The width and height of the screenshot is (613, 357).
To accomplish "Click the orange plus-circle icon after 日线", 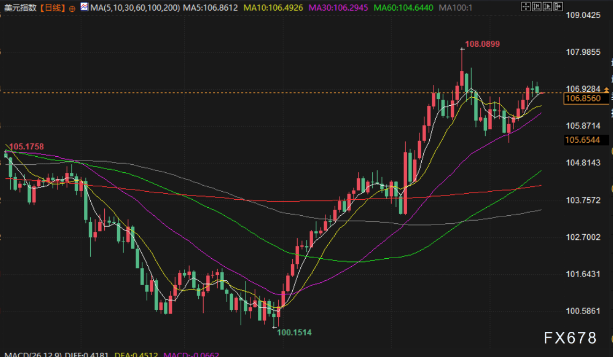I will tap(72, 9).
